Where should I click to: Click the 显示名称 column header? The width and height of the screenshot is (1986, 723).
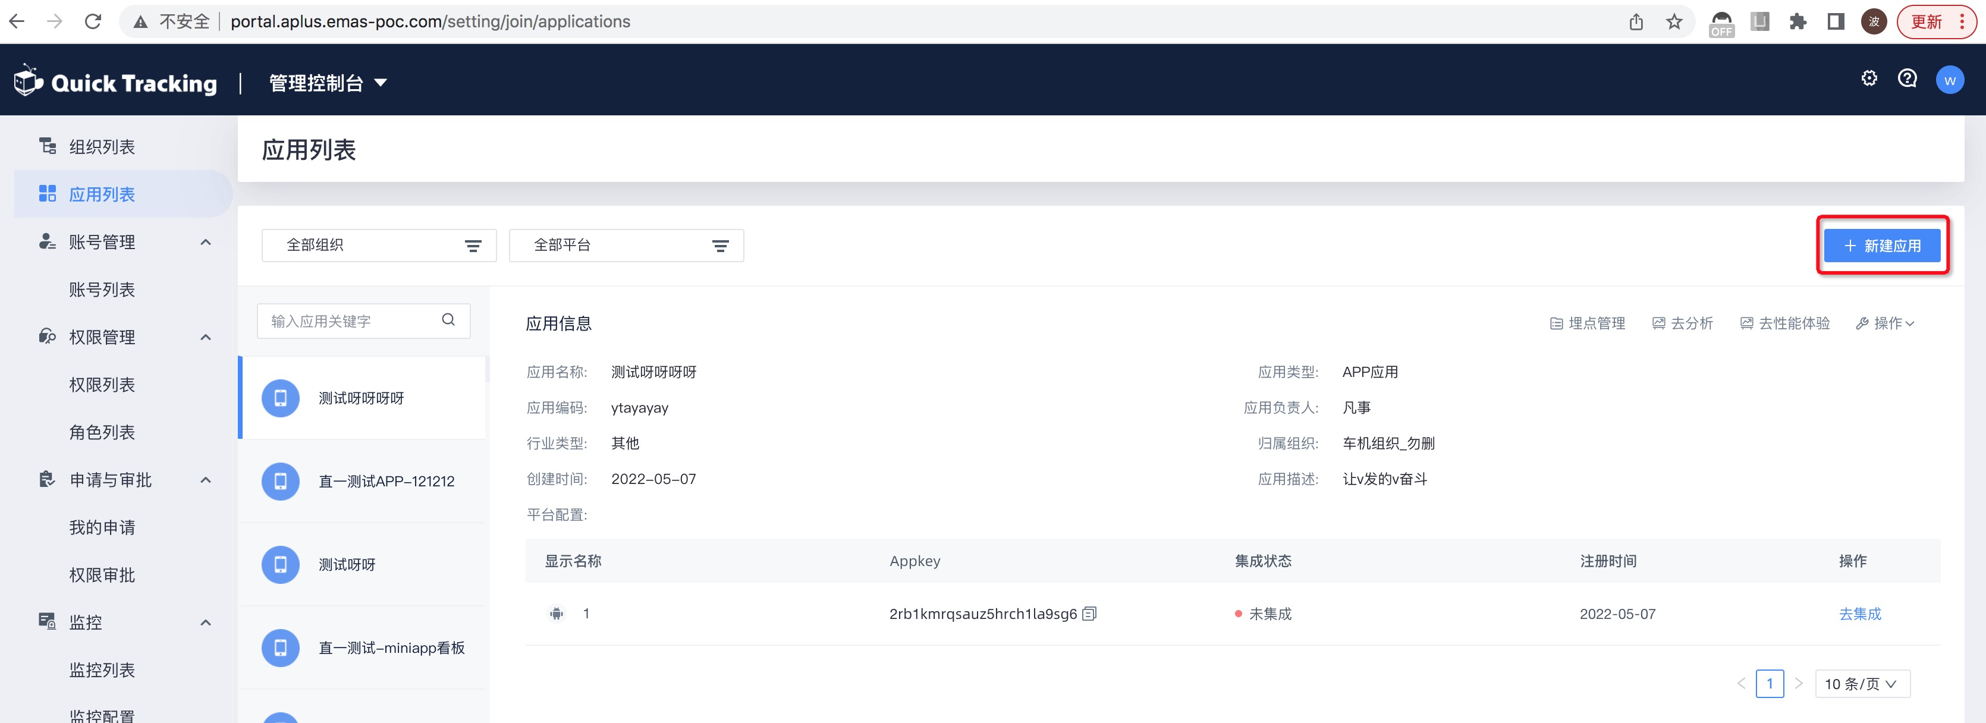tap(573, 560)
